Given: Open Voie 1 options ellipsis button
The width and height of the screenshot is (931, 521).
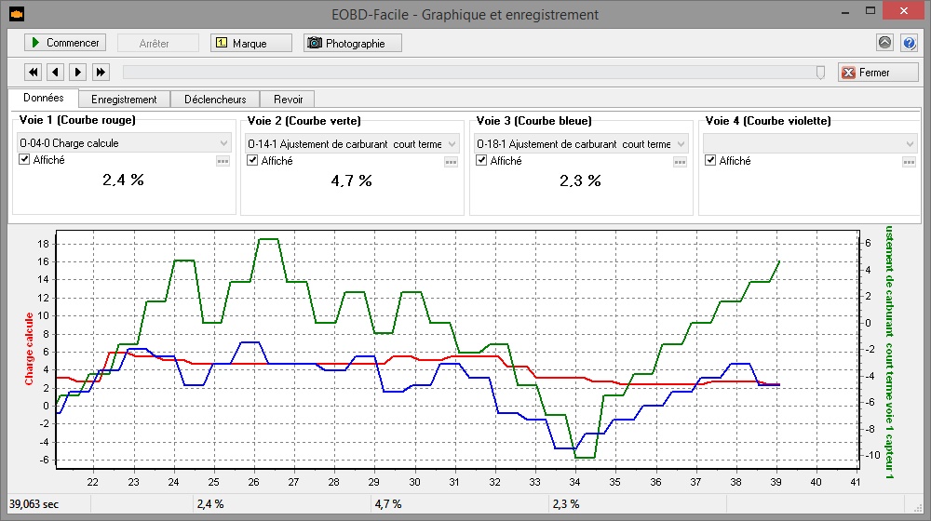Looking at the screenshot, I should (x=223, y=161).
